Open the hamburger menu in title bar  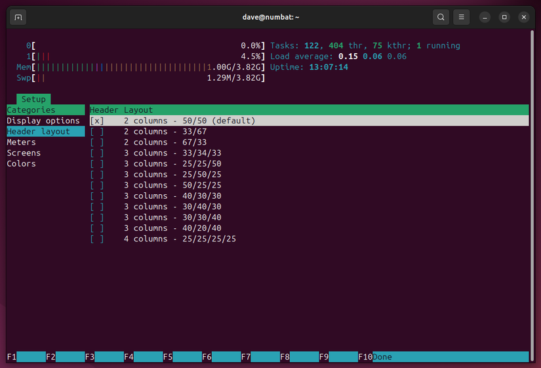[x=461, y=17]
